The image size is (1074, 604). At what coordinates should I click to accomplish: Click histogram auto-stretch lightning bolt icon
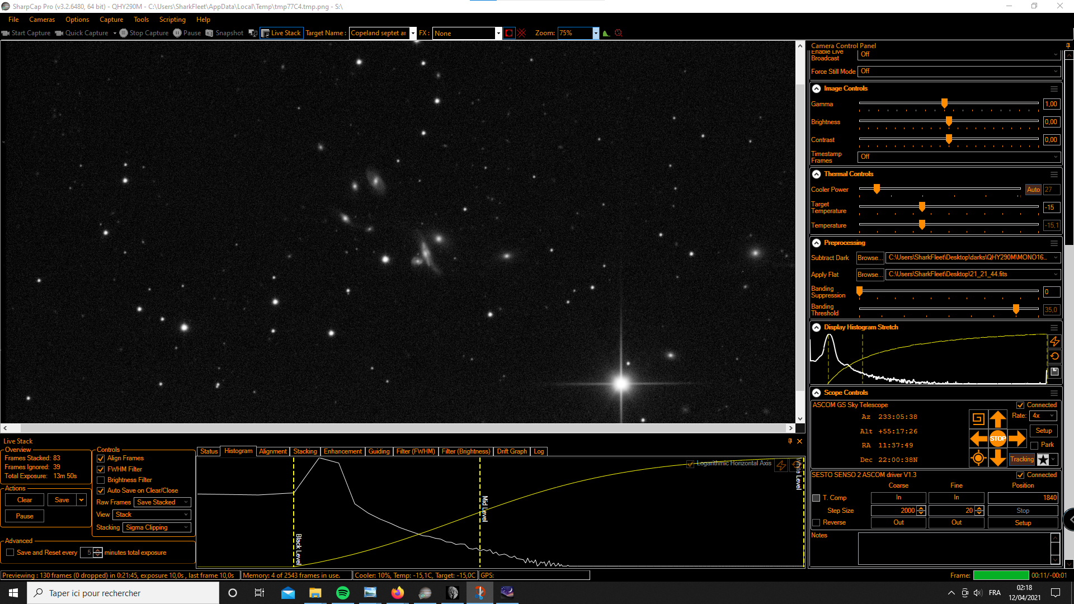[x=1054, y=341]
